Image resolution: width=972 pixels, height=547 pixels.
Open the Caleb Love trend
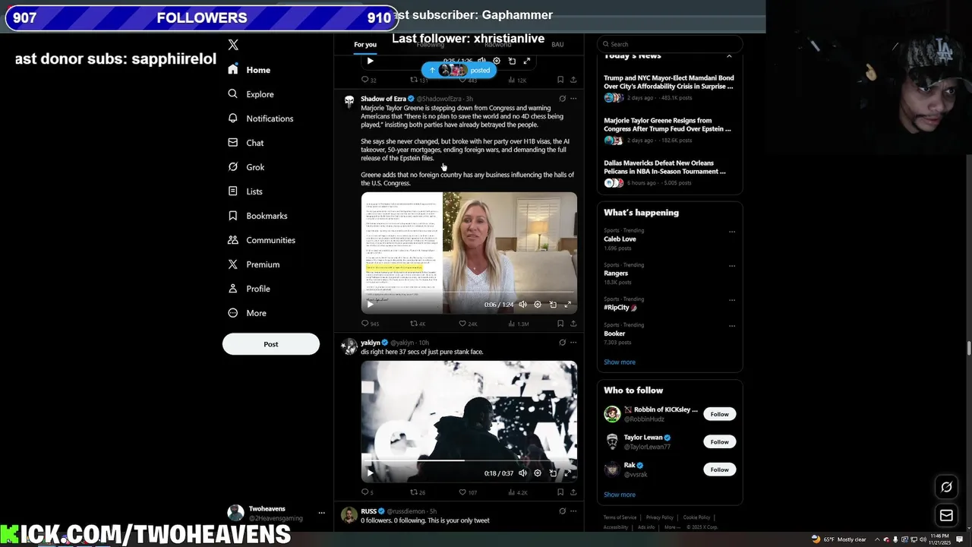(620, 239)
